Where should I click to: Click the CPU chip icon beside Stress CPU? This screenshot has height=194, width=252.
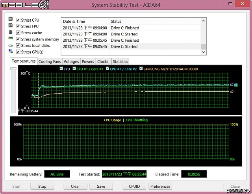(x=11, y=19)
